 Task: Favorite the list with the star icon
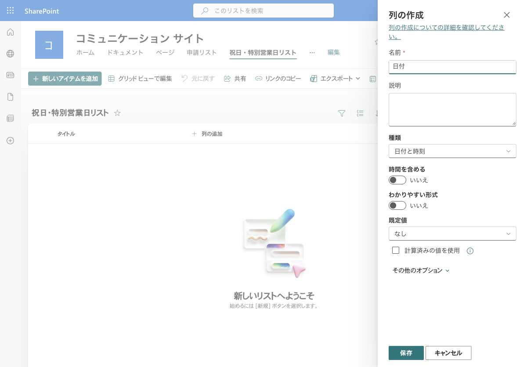pos(117,113)
